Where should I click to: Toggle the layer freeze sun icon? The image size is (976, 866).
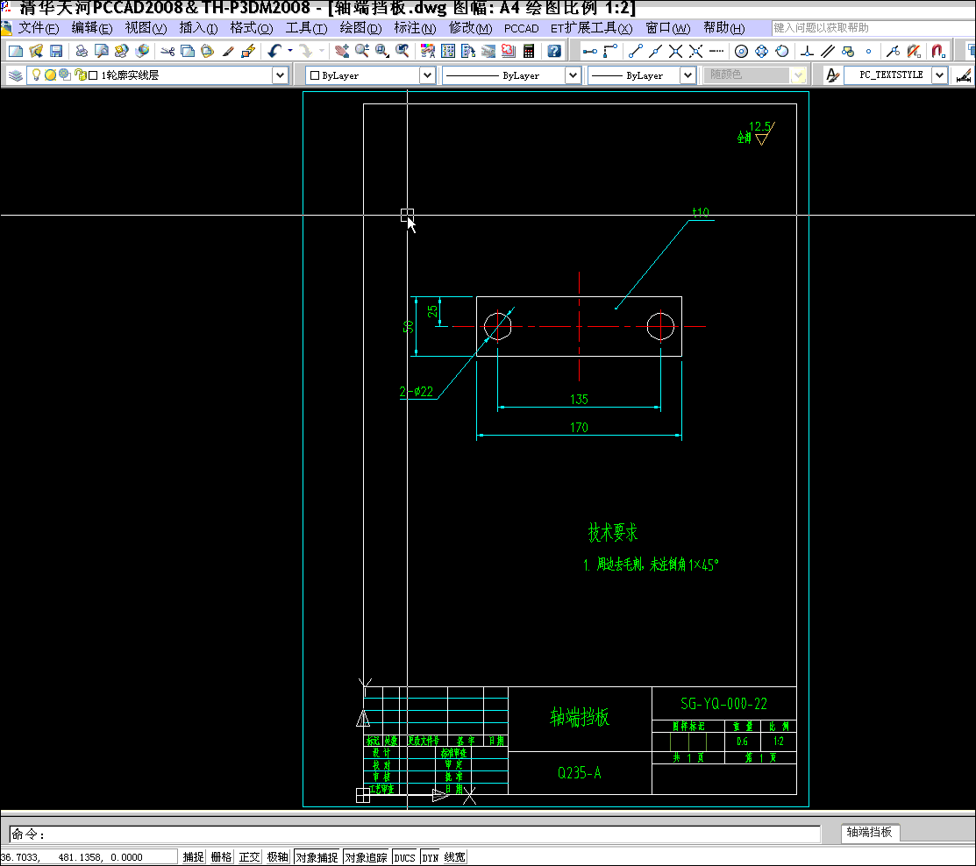point(50,75)
